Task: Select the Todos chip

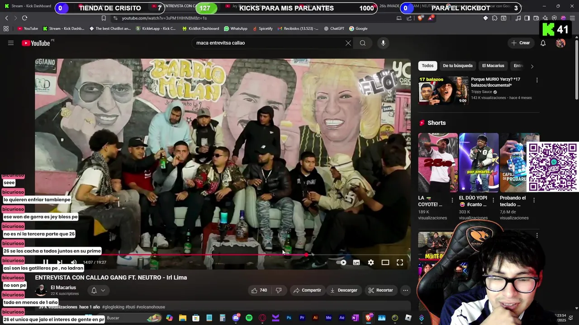Action: tap(427, 66)
